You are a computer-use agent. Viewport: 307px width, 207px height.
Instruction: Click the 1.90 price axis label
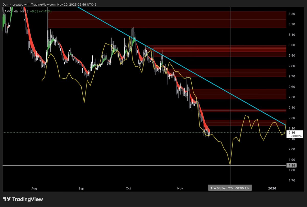(292, 160)
